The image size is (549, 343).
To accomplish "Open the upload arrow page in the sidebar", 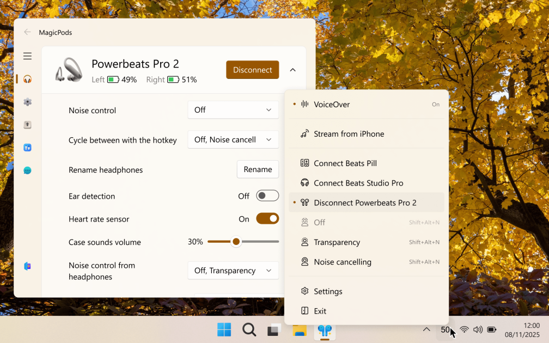I will [x=27, y=125].
